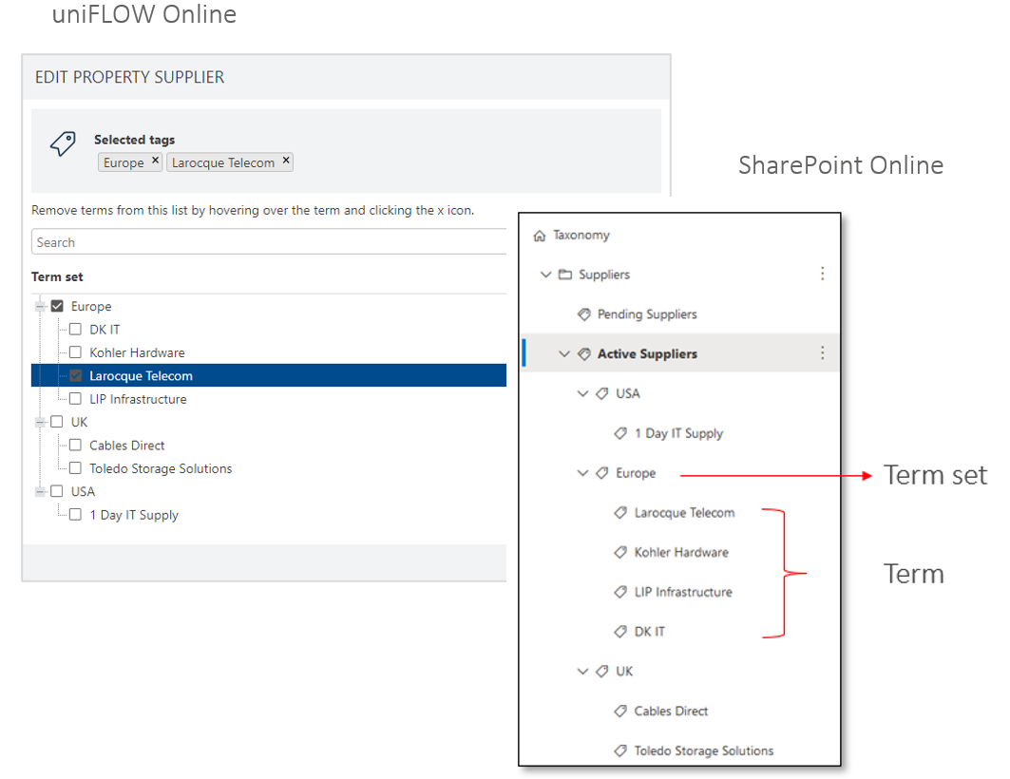Click the USA term tag icon in SharePoint

tap(602, 393)
